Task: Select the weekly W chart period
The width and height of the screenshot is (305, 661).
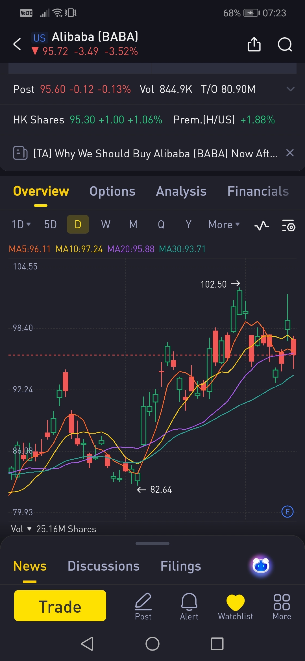Action: pos(106,225)
